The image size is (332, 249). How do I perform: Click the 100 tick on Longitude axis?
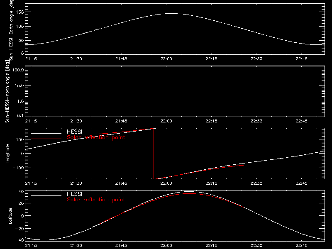coord(20,139)
